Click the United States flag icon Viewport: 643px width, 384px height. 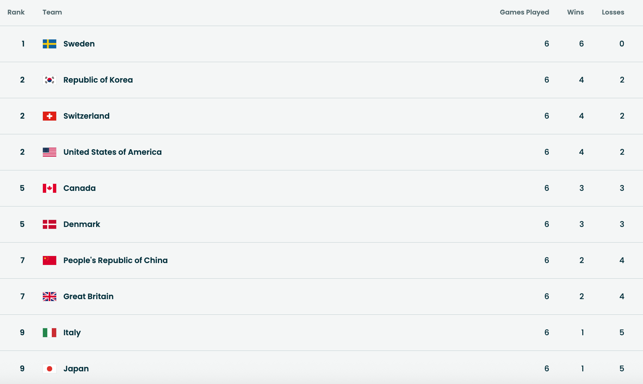pyautogui.click(x=50, y=152)
